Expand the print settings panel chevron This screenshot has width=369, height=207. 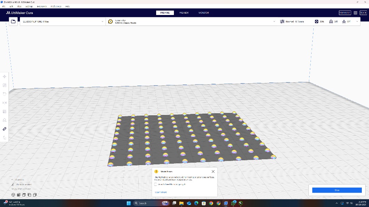[357, 21]
